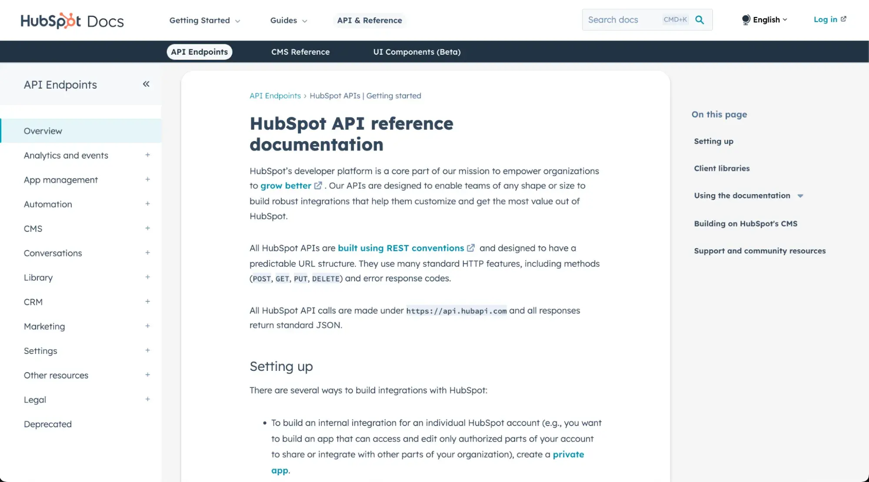Jump to Setting up in page outline
This screenshot has width=869, height=482.
tap(714, 141)
